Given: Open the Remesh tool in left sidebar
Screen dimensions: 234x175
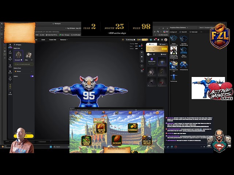Looking at the screenshot, I should point(10,66).
